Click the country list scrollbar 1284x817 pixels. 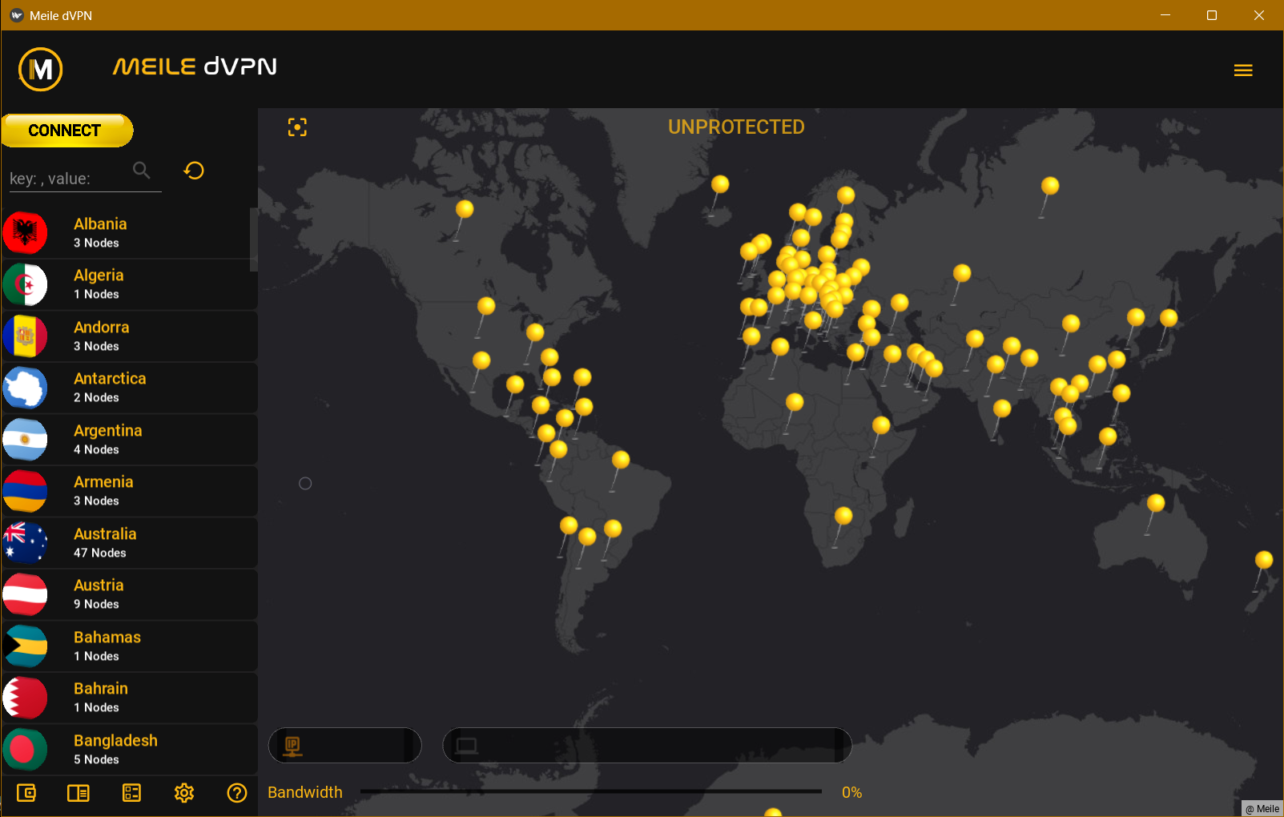click(254, 240)
